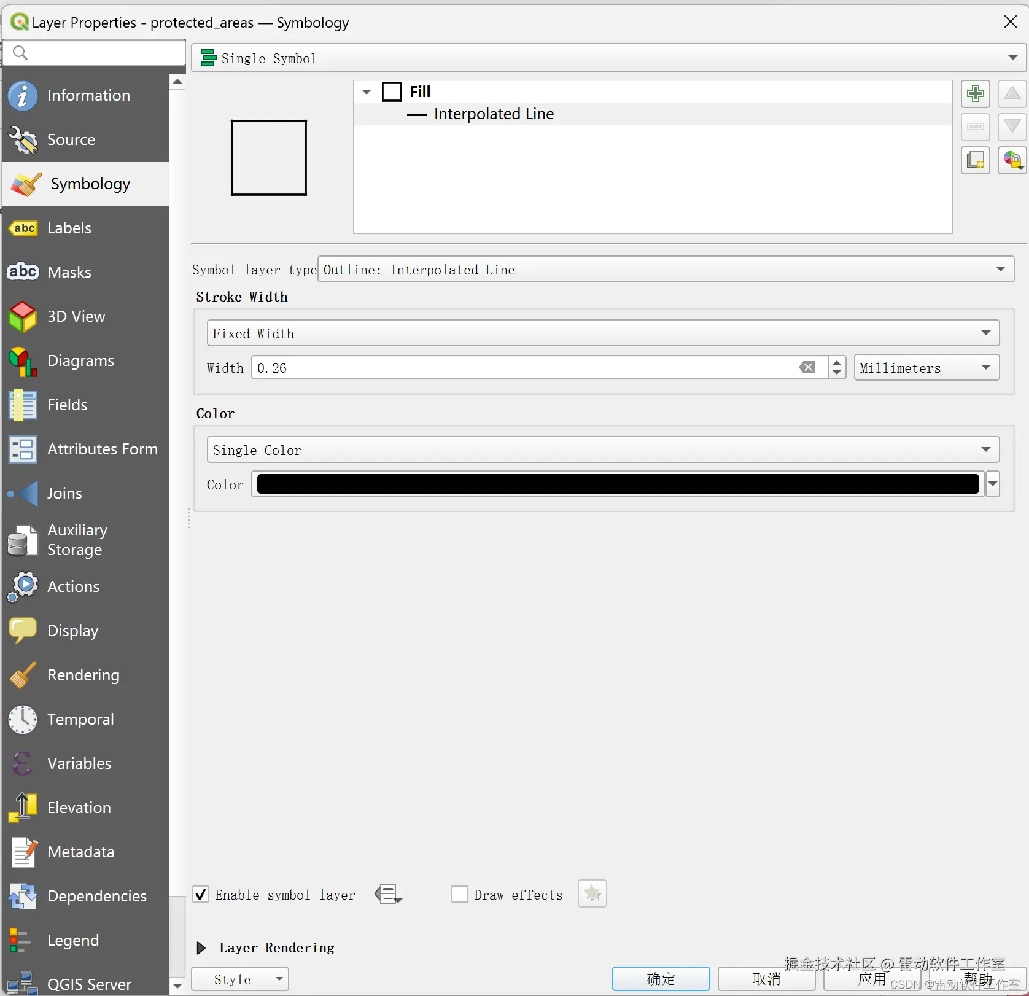Open Symbol layer type dropdown
This screenshot has width=1029, height=996.
[666, 270]
